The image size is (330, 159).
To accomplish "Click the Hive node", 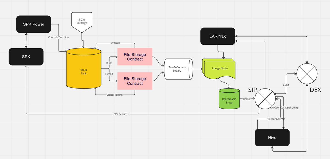I will pos(272,137).
